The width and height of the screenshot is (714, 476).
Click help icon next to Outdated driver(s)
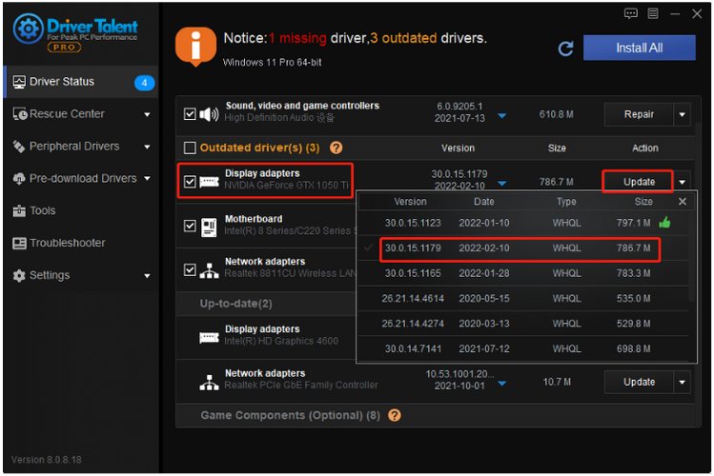pos(337,148)
